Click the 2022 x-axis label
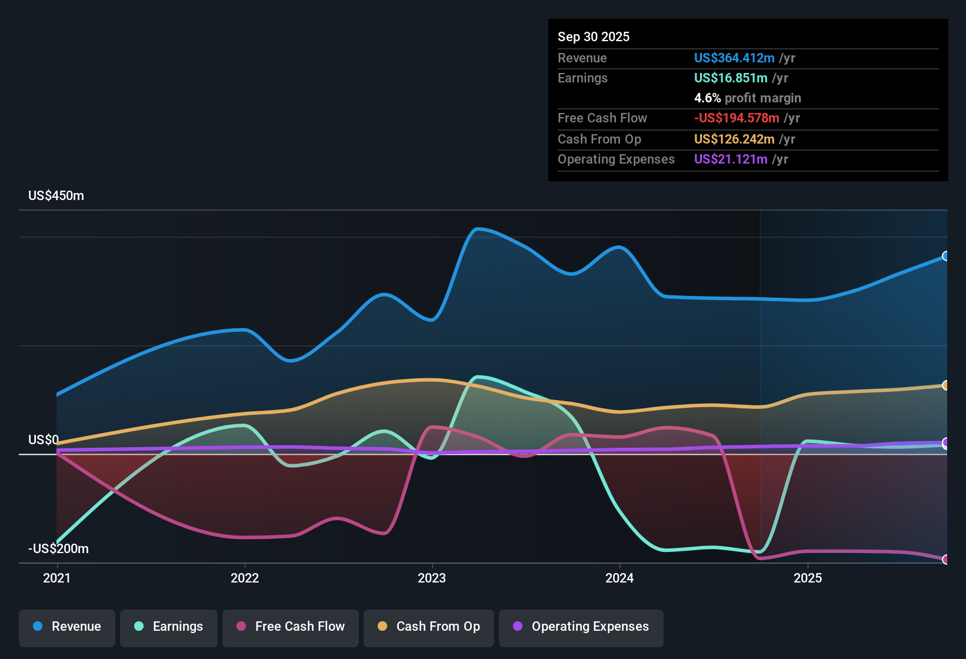Image resolution: width=966 pixels, height=659 pixels. [x=245, y=578]
